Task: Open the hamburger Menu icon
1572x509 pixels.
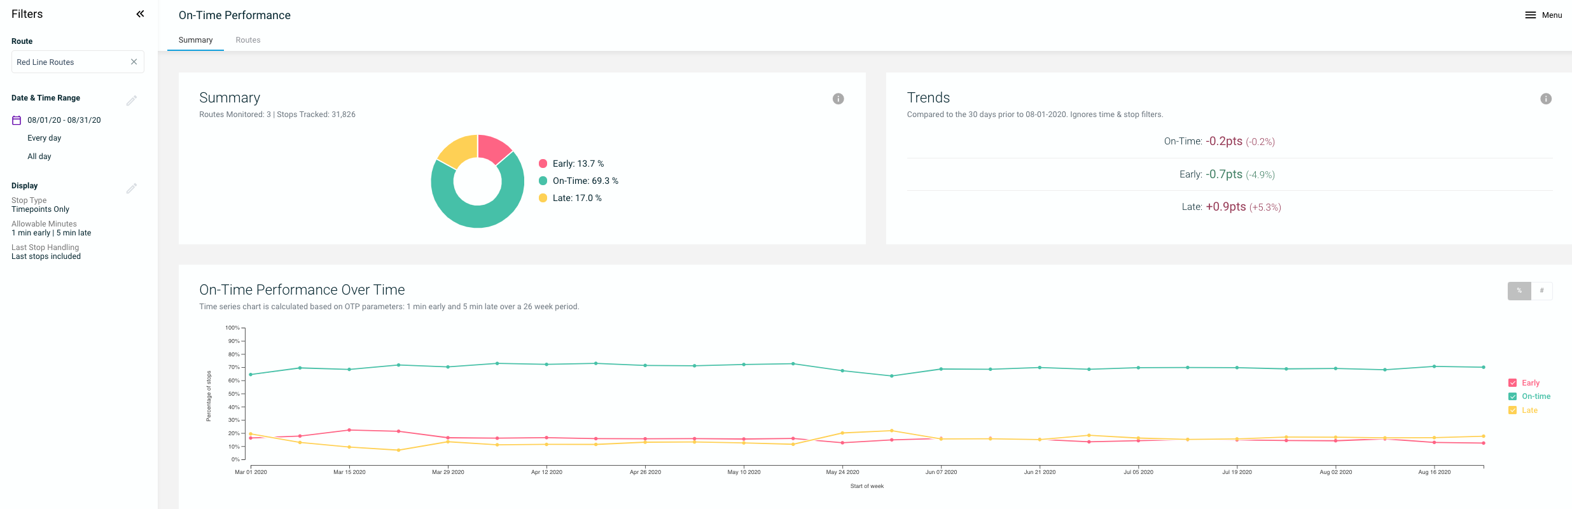Action: [1530, 15]
